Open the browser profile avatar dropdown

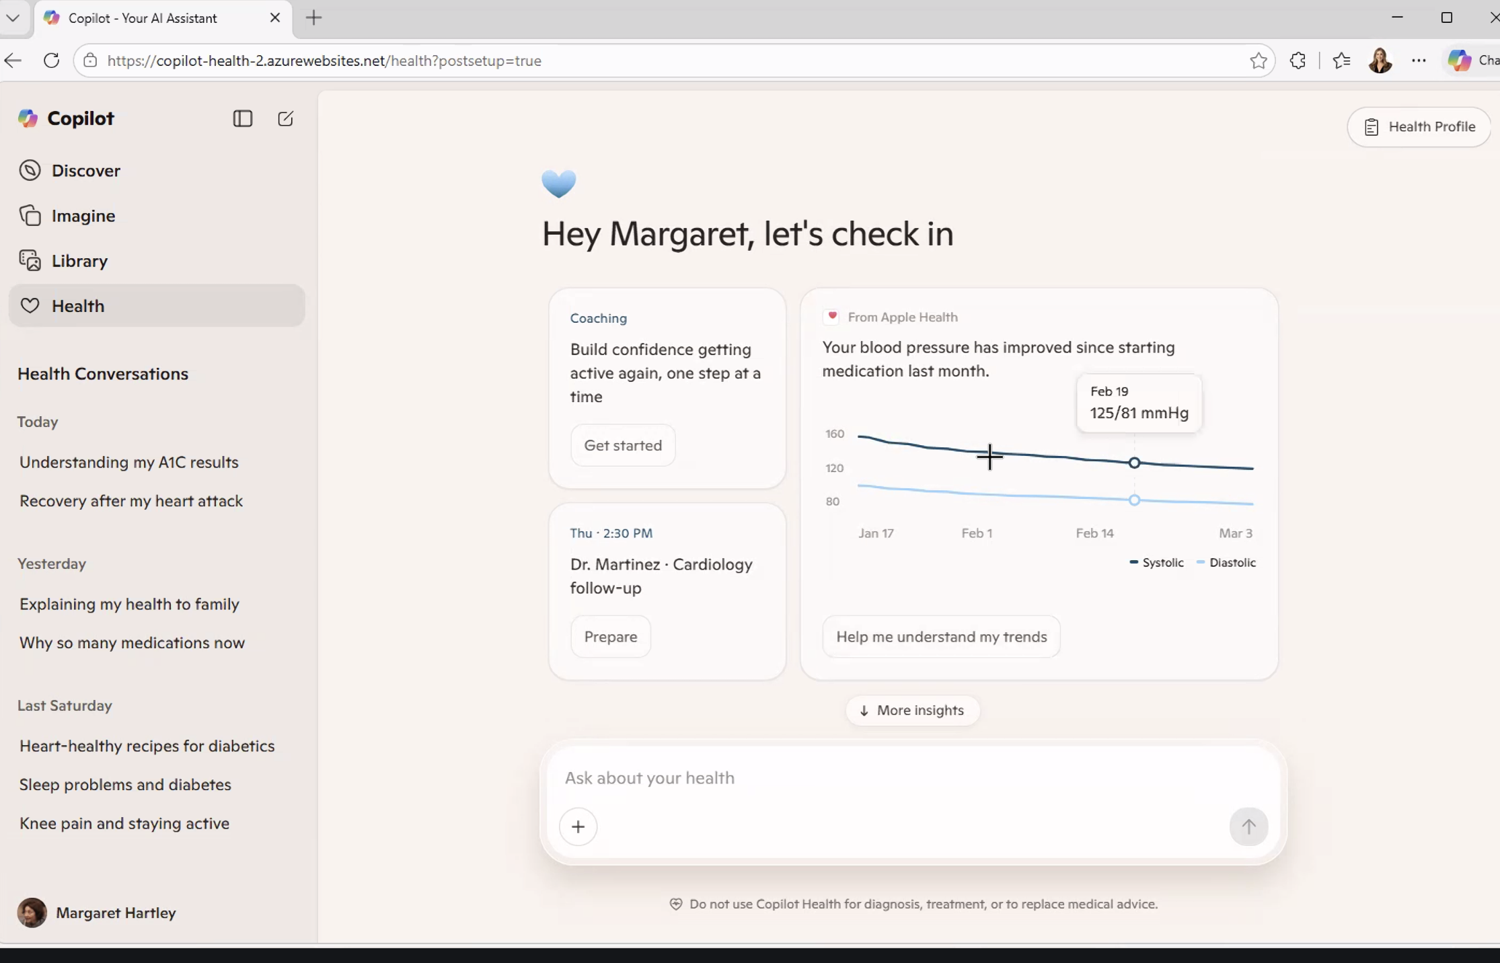pos(1380,61)
